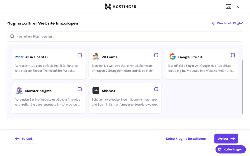The image size is (250, 156).
Task: Click the MonsterInsights monster icon
Action: coord(19,91)
